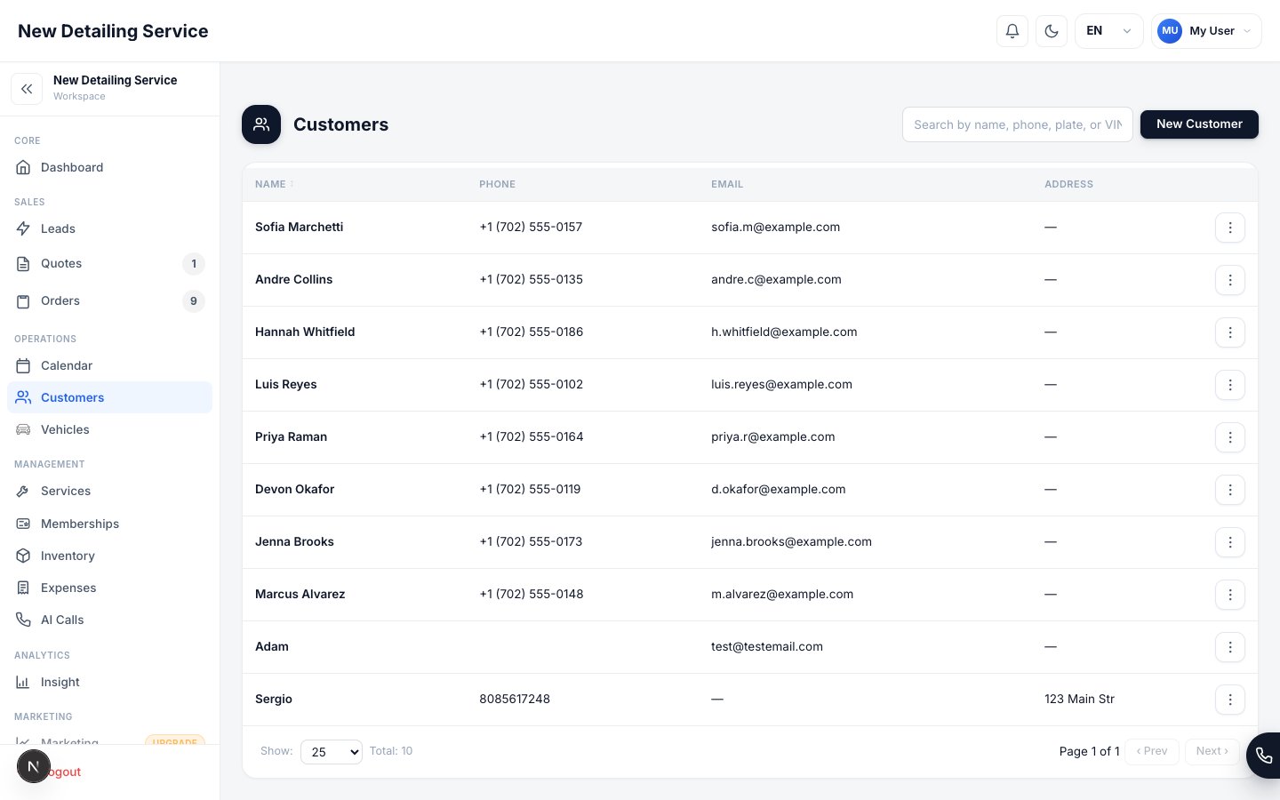Click the New Customer button
This screenshot has height=800, width=1280.
(1199, 124)
